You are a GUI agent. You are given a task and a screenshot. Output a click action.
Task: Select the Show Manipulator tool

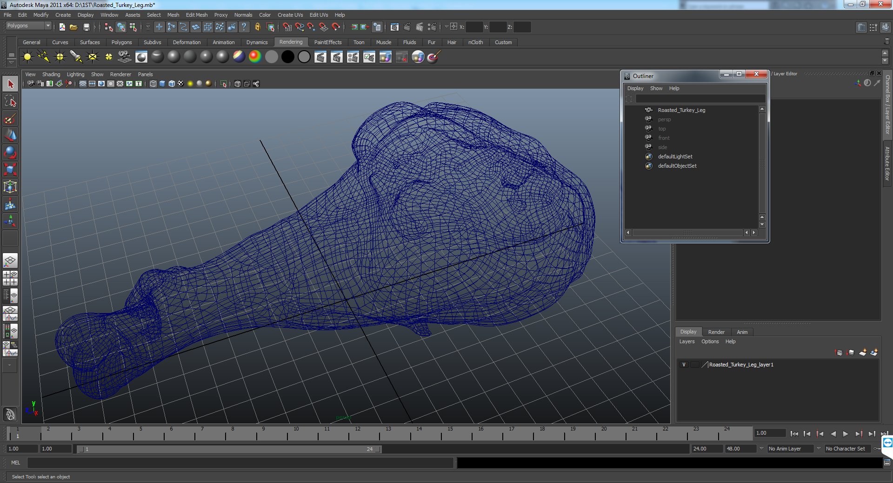(10, 221)
